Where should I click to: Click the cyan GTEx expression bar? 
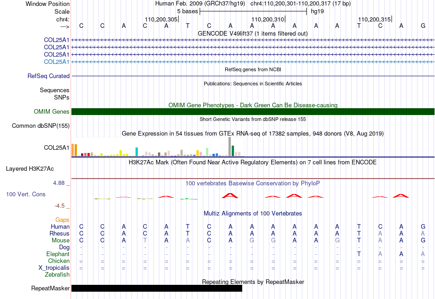(x=136, y=152)
